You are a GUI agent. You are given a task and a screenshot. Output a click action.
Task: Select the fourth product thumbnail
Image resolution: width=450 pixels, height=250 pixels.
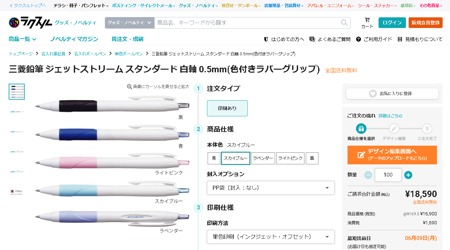coord(17,152)
